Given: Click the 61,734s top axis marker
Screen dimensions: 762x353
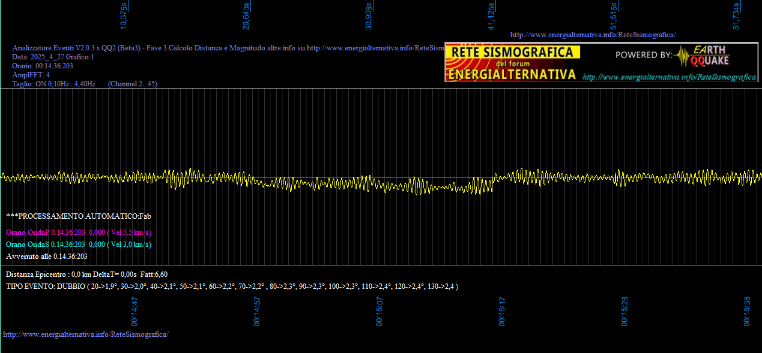Looking at the screenshot, I should click(736, 16).
